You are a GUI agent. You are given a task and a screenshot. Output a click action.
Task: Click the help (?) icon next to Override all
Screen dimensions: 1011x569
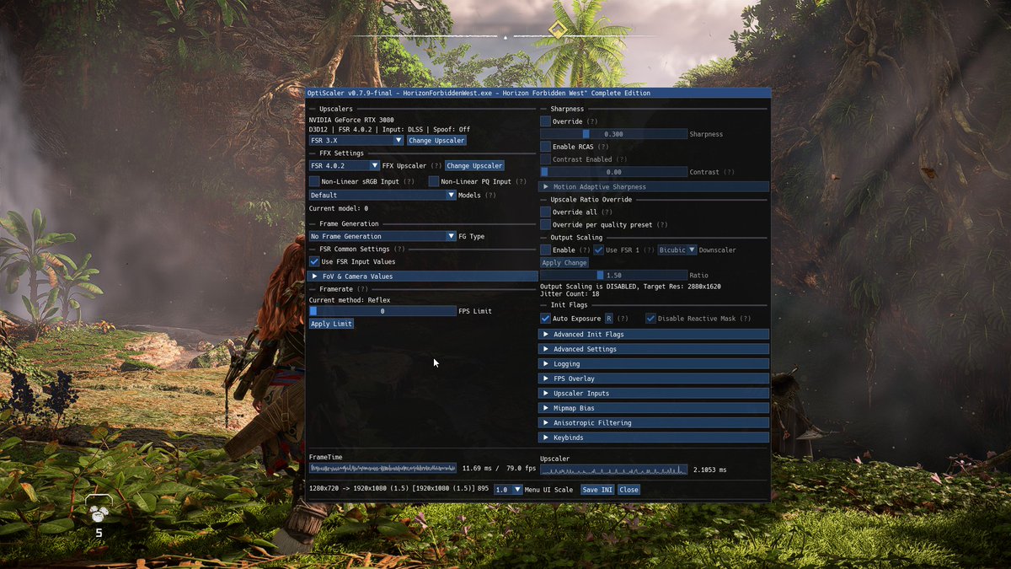[x=607, y=212]
